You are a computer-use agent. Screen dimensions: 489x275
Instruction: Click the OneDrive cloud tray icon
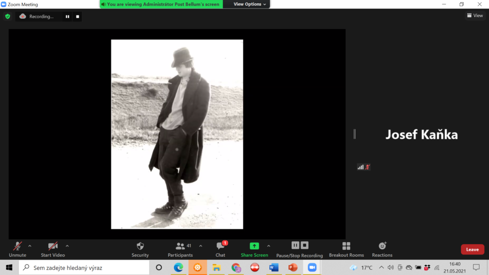click(409, 267)
